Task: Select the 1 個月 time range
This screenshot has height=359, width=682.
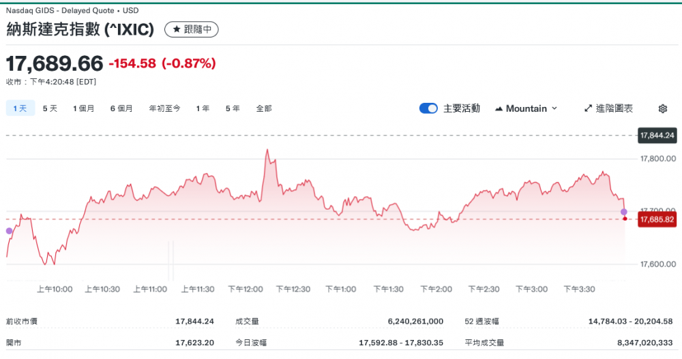Action: pos(84,108)
